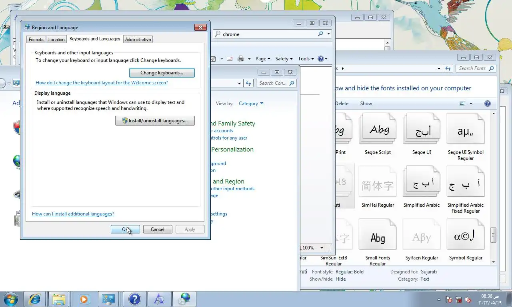Viewport: 512px width, 307px height.
Task: Open the 'other input methods' link in Control Panel
Action: (x=232, y=189)
